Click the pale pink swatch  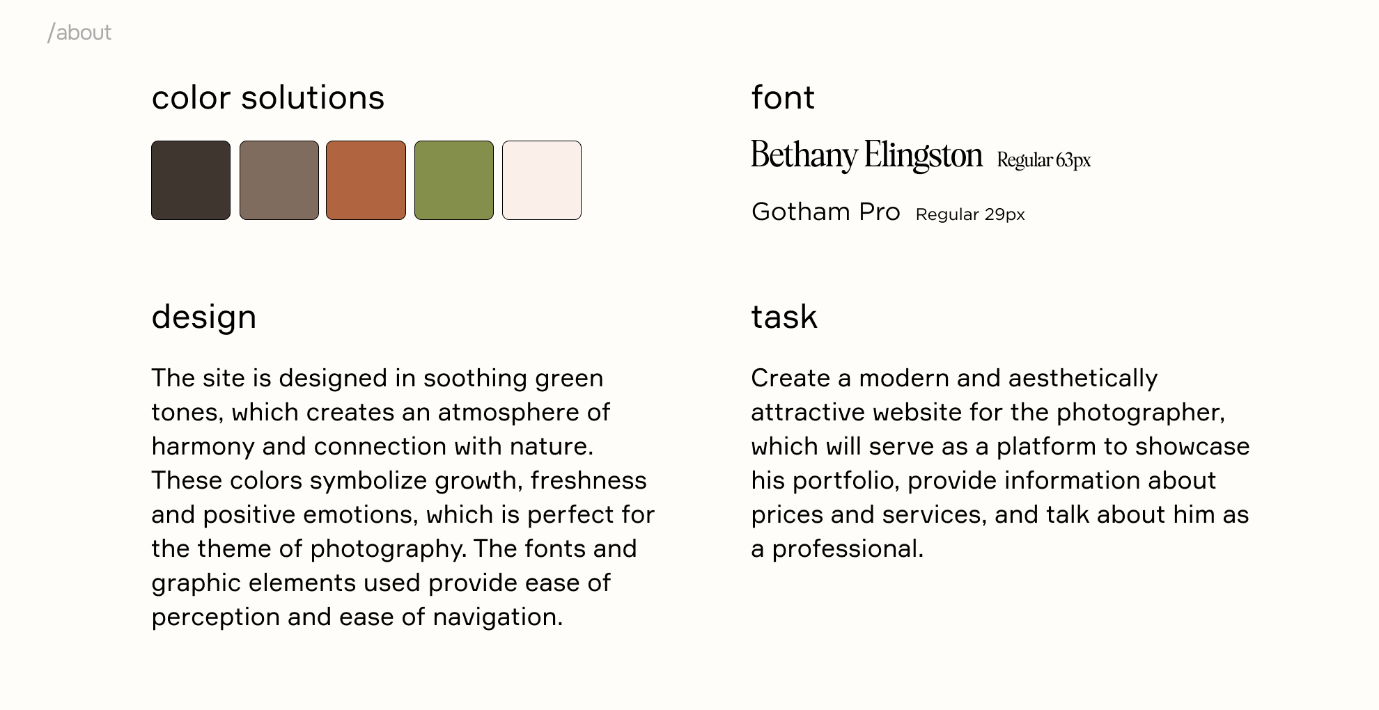(542, 180)
